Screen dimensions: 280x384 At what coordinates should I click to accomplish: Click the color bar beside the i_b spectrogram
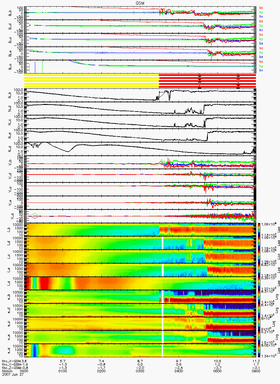tap(259, 230)
